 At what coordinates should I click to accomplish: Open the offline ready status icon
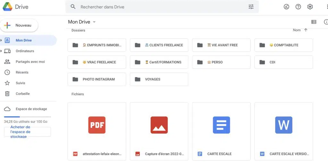(x=286, y=7)
